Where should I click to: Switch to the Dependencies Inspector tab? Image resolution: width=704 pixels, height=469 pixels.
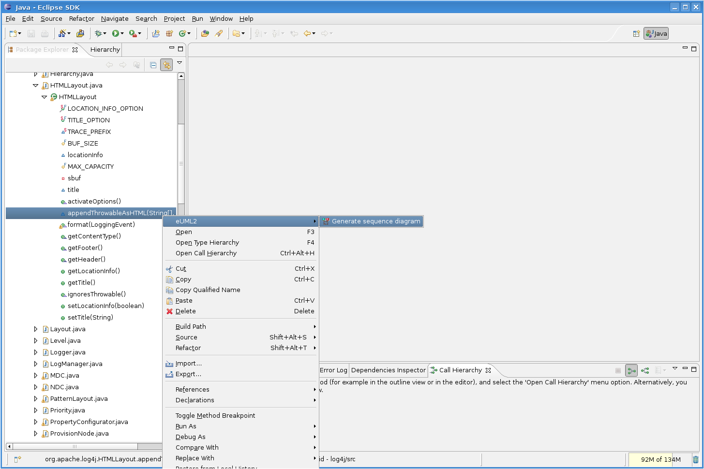tap(388, 370)
